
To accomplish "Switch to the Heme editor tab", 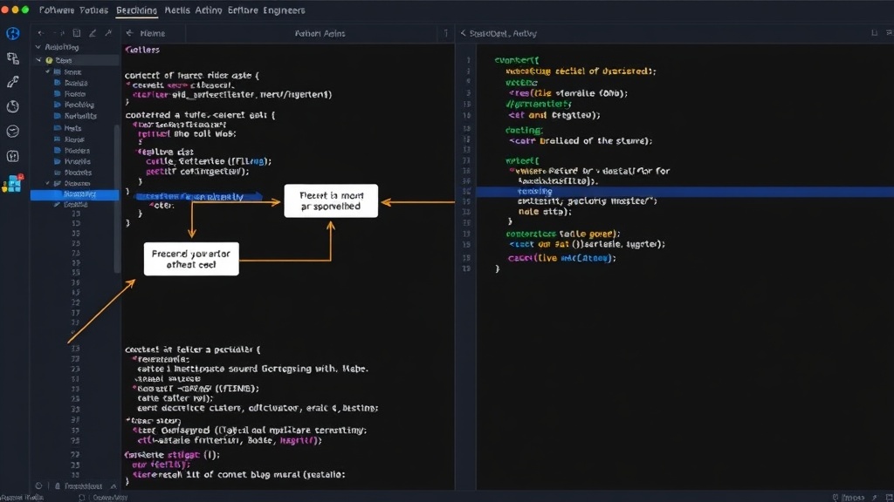I will 153,34.
